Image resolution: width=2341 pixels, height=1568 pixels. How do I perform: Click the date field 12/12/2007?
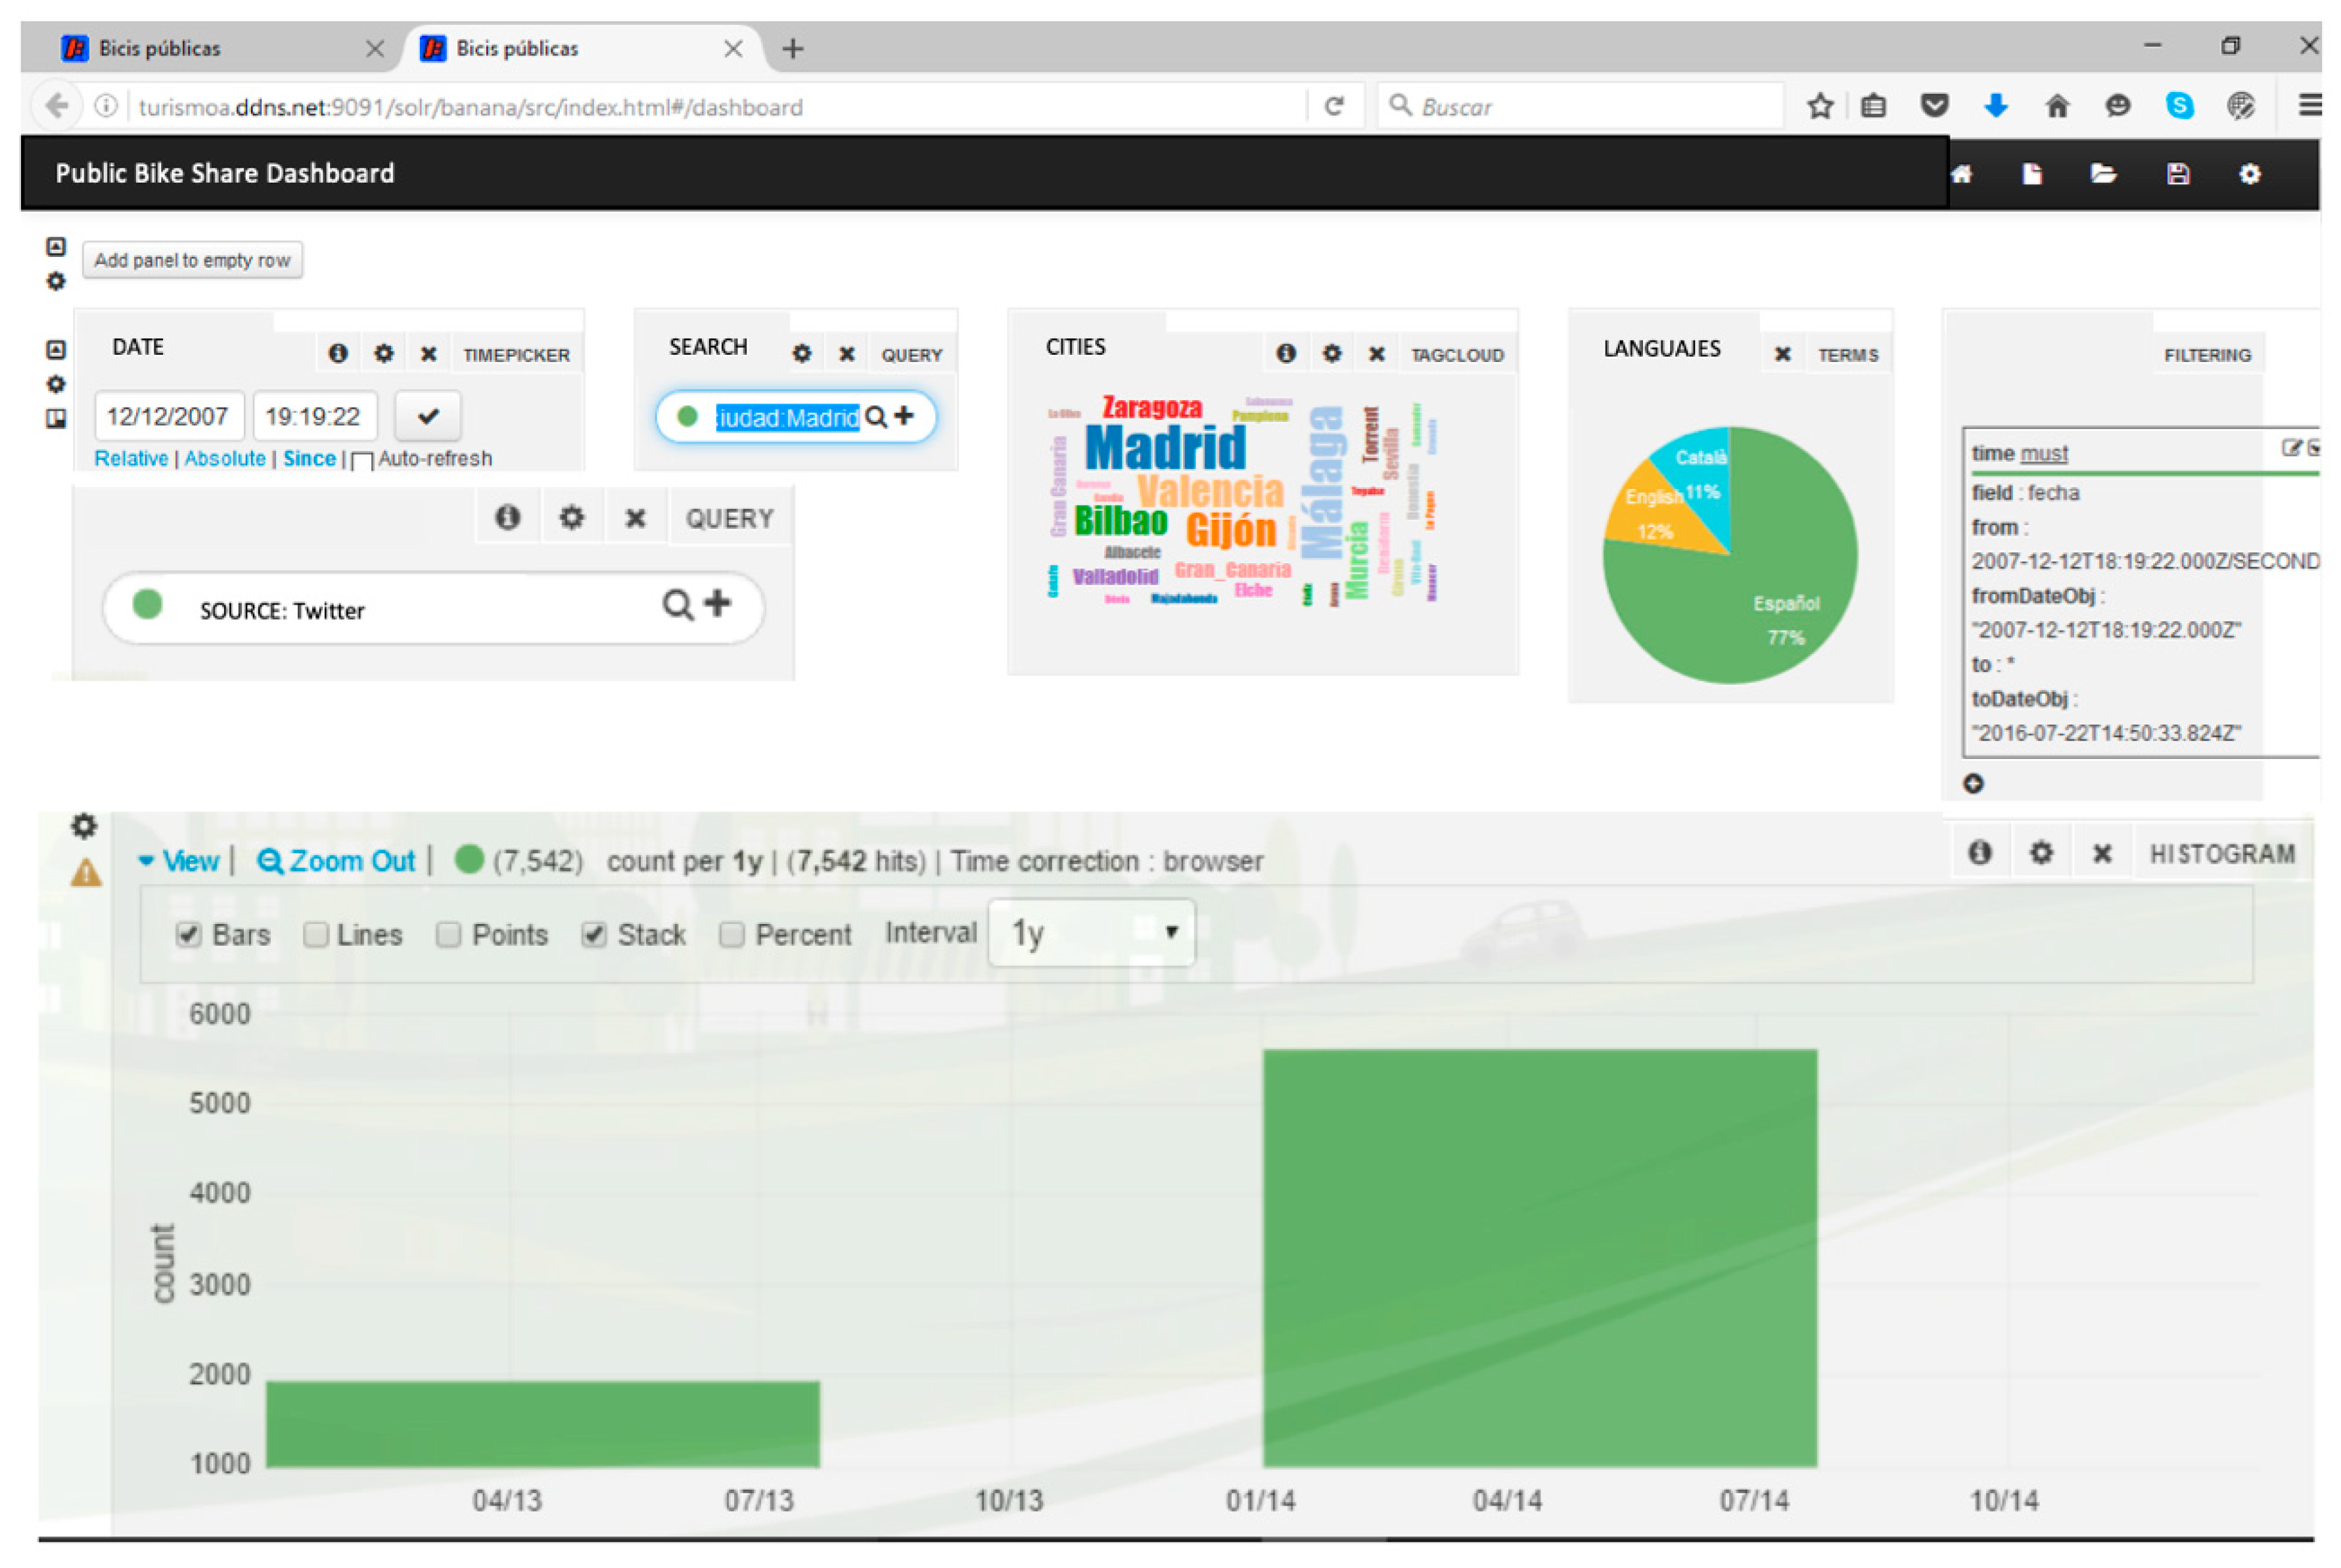pos(169,415)
